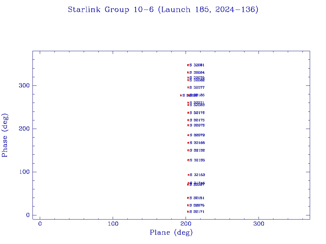
Task: Click the Plane (deg) horizontal axis label
Action: pos(171,232)
